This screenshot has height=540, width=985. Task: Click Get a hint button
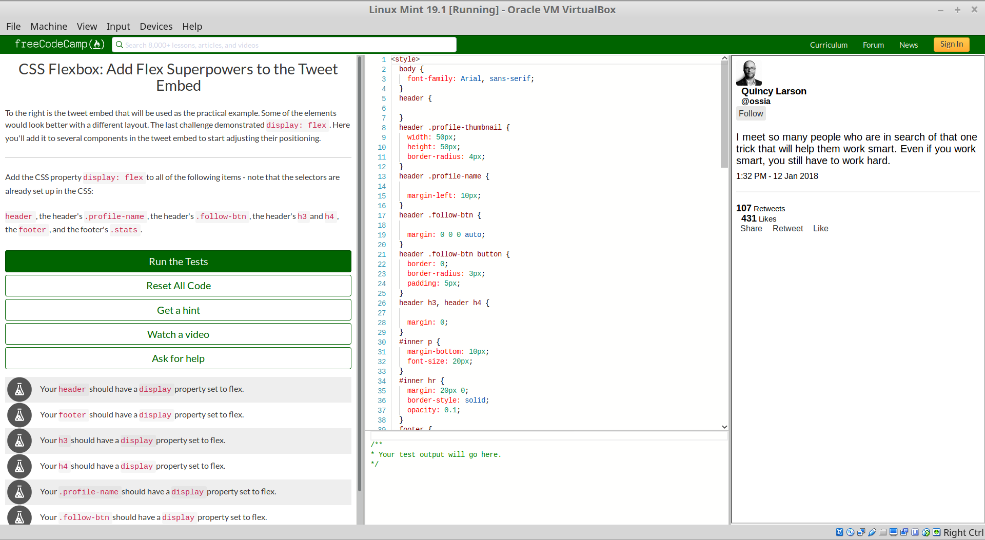(x=178, y=310)
